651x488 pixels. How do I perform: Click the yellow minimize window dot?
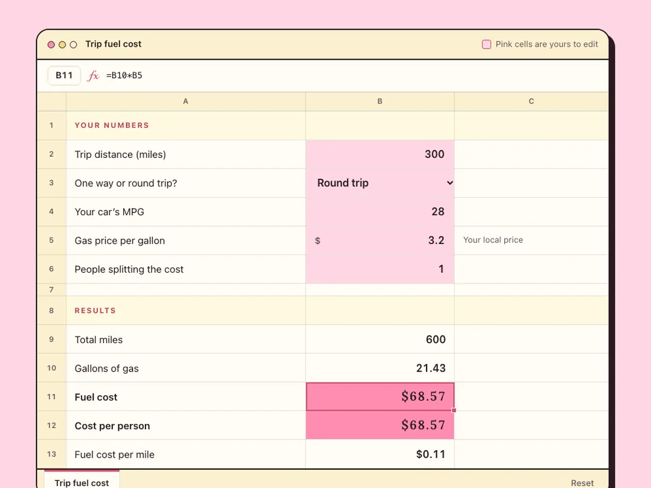(x=62, y=44)
